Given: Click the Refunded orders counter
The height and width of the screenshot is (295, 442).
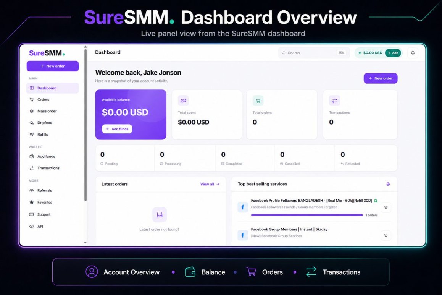Looking at the screenshot, I should 366,158.
